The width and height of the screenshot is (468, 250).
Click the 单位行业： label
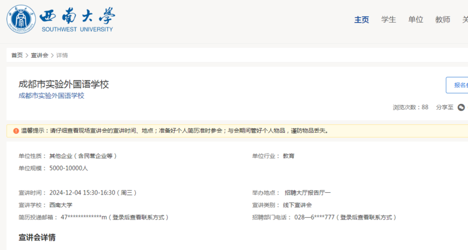coord(266,156)
